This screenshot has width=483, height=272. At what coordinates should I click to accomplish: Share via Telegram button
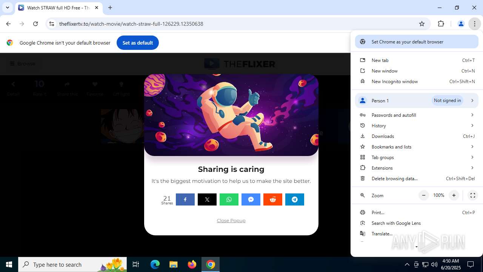click(295, 199)
